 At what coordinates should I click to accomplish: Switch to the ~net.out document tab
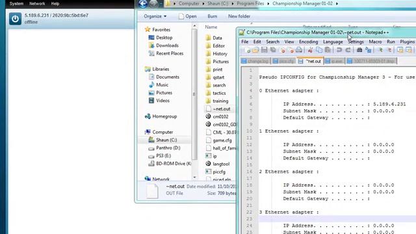310,61
